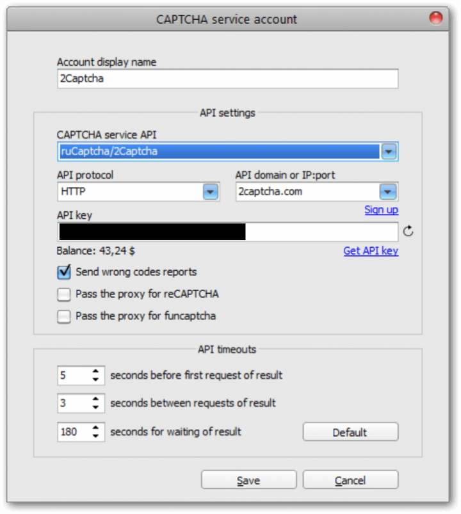This screenshot has width=461, height=514.
Task: Enable Pass the proxy for funcaptcha
Action: 63,316
